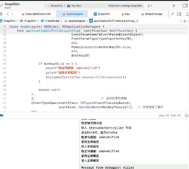Click line number 39 in the gutter
This screenshot has width=189, height=169.
click(x=5, y=90)
